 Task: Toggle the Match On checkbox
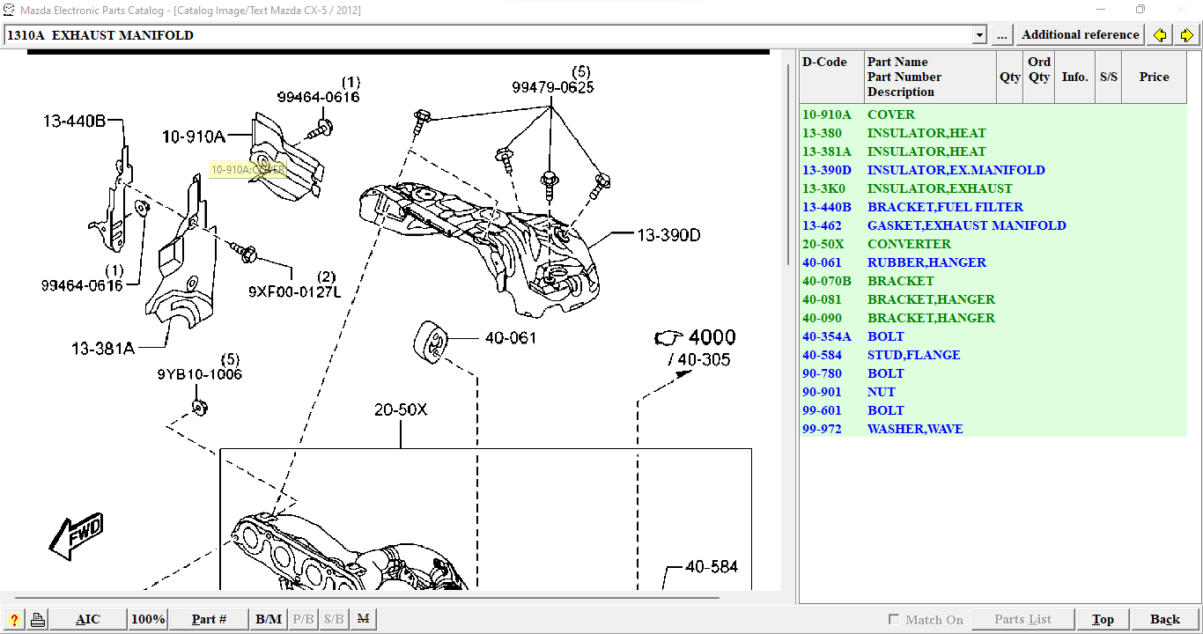[x=894, y=620]
